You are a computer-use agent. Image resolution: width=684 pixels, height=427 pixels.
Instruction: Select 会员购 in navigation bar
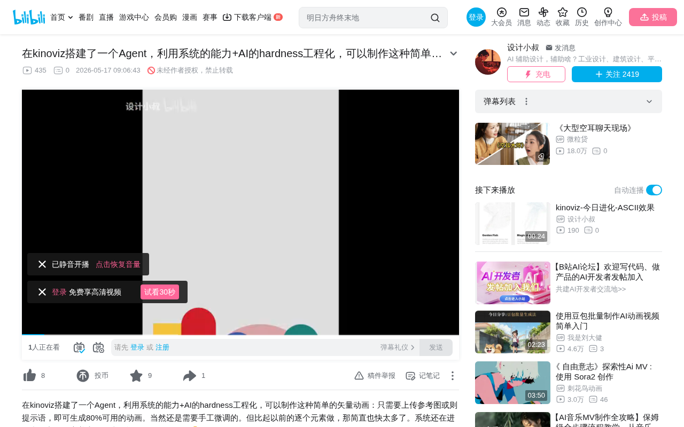tap(166, 17)
